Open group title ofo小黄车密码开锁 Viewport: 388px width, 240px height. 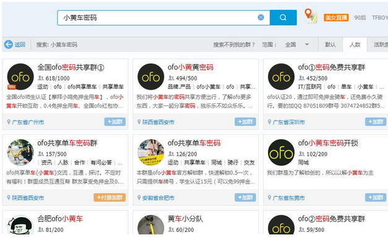(x=328, y=143)
